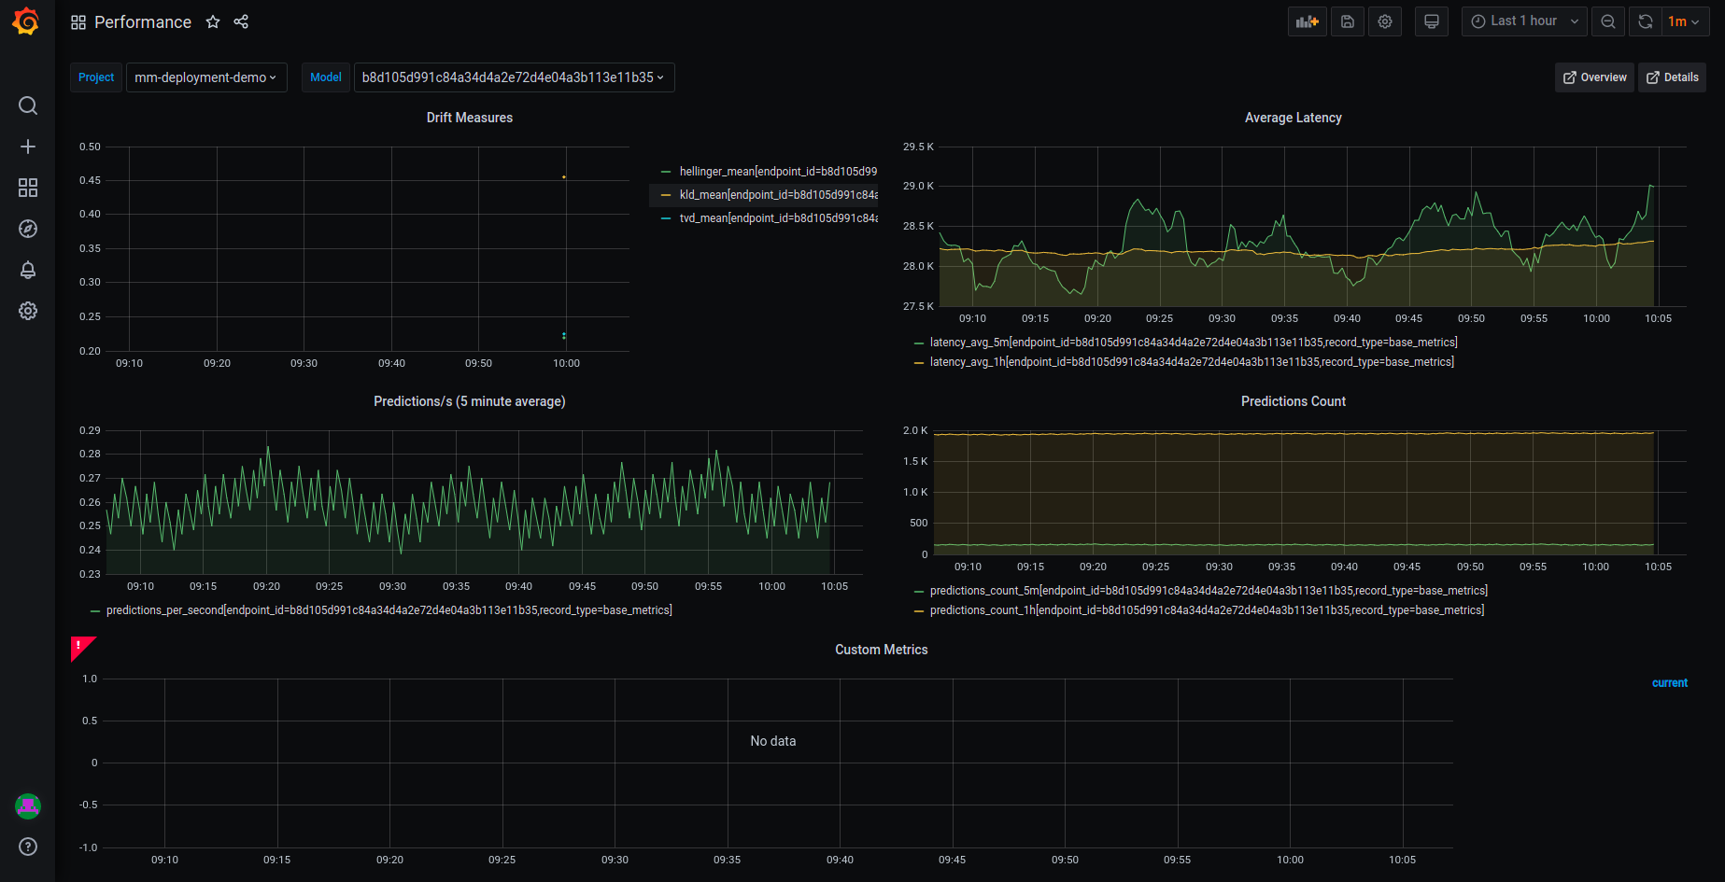The height and width of the screenshot is (882, 1725).
Task: Mark the Performance dashboard as favorite star
Action: click(213, 21)
